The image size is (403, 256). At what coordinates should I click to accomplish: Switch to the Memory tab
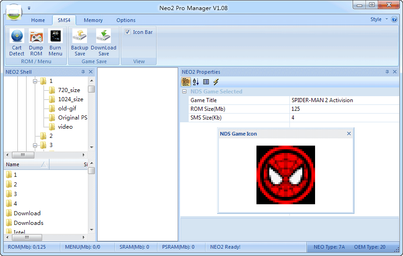93,20
